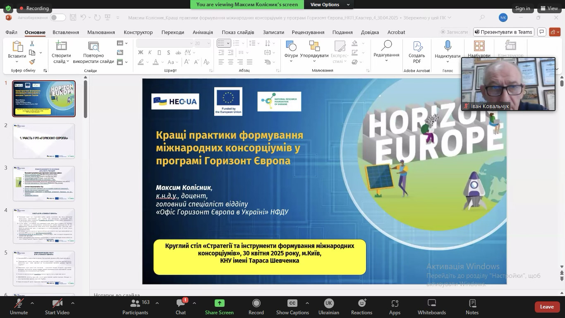Click Презентувати в Teams button
Screen dimensions: 565x318
(504, 32)
